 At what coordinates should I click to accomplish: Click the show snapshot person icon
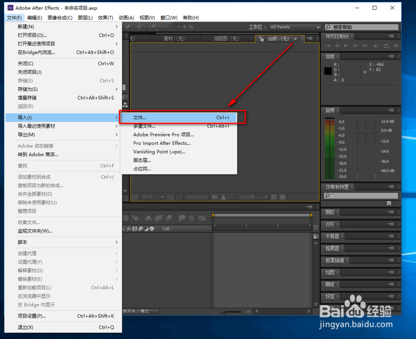[x=223, y=197]
